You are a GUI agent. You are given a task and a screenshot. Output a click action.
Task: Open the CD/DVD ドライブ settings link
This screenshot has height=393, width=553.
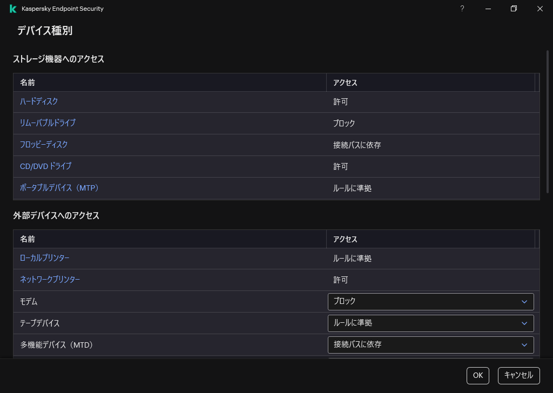[x=45, y=166]
